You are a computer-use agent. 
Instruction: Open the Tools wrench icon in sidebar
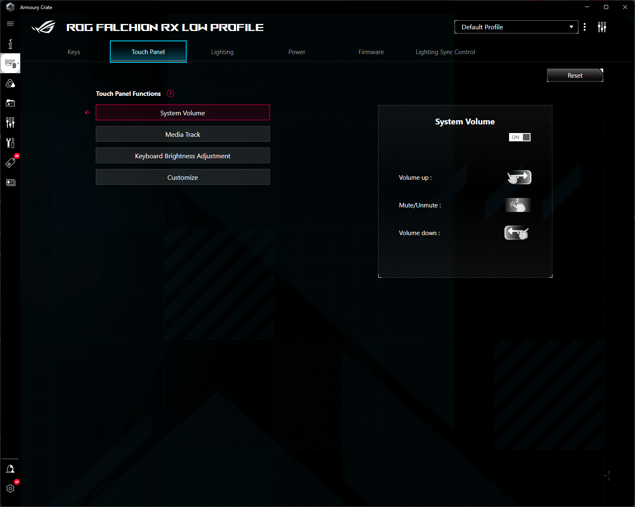[x=10, y=143]
